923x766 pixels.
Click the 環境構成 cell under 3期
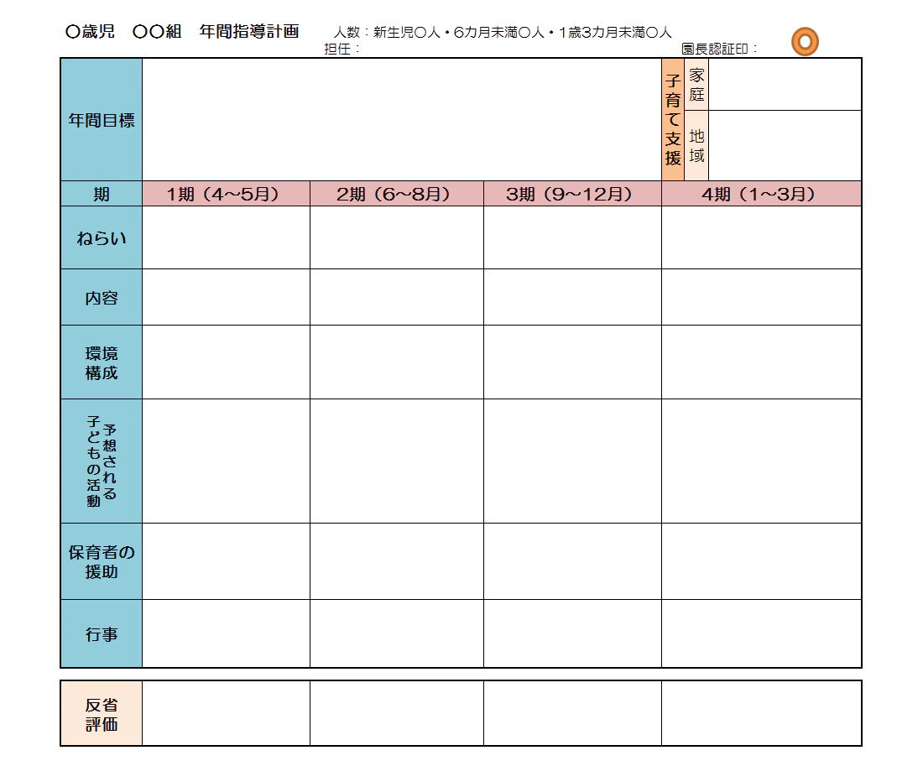pos(572,362)
